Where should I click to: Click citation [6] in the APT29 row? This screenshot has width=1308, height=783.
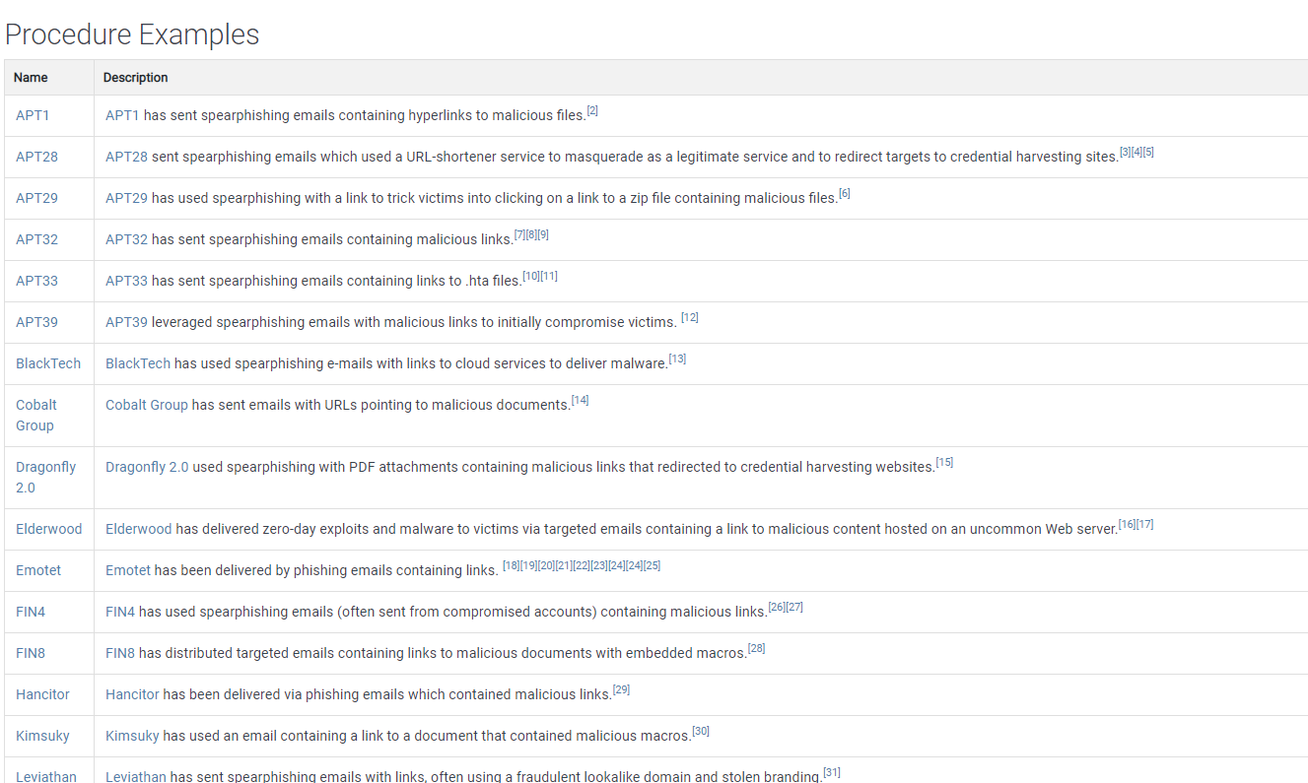coord(844,194)
